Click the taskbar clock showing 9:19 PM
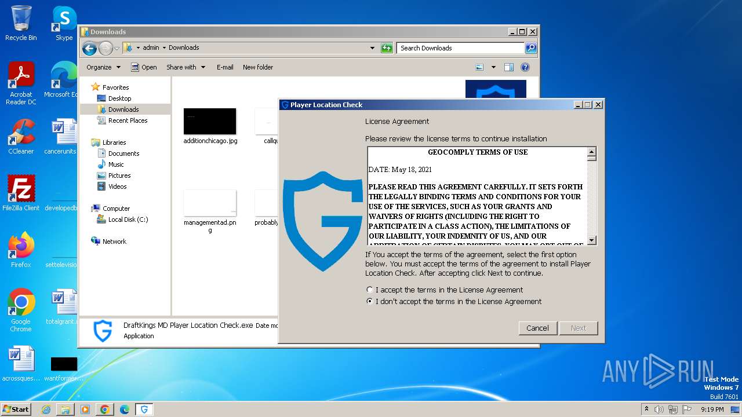The width and height of the screenshot is (742, 417). click(712, 409)
